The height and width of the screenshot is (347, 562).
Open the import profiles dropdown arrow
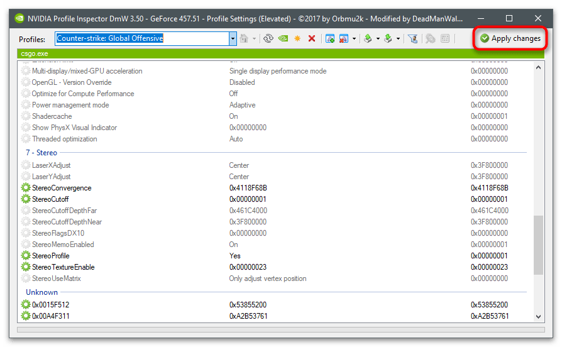(x=398, y=38)
